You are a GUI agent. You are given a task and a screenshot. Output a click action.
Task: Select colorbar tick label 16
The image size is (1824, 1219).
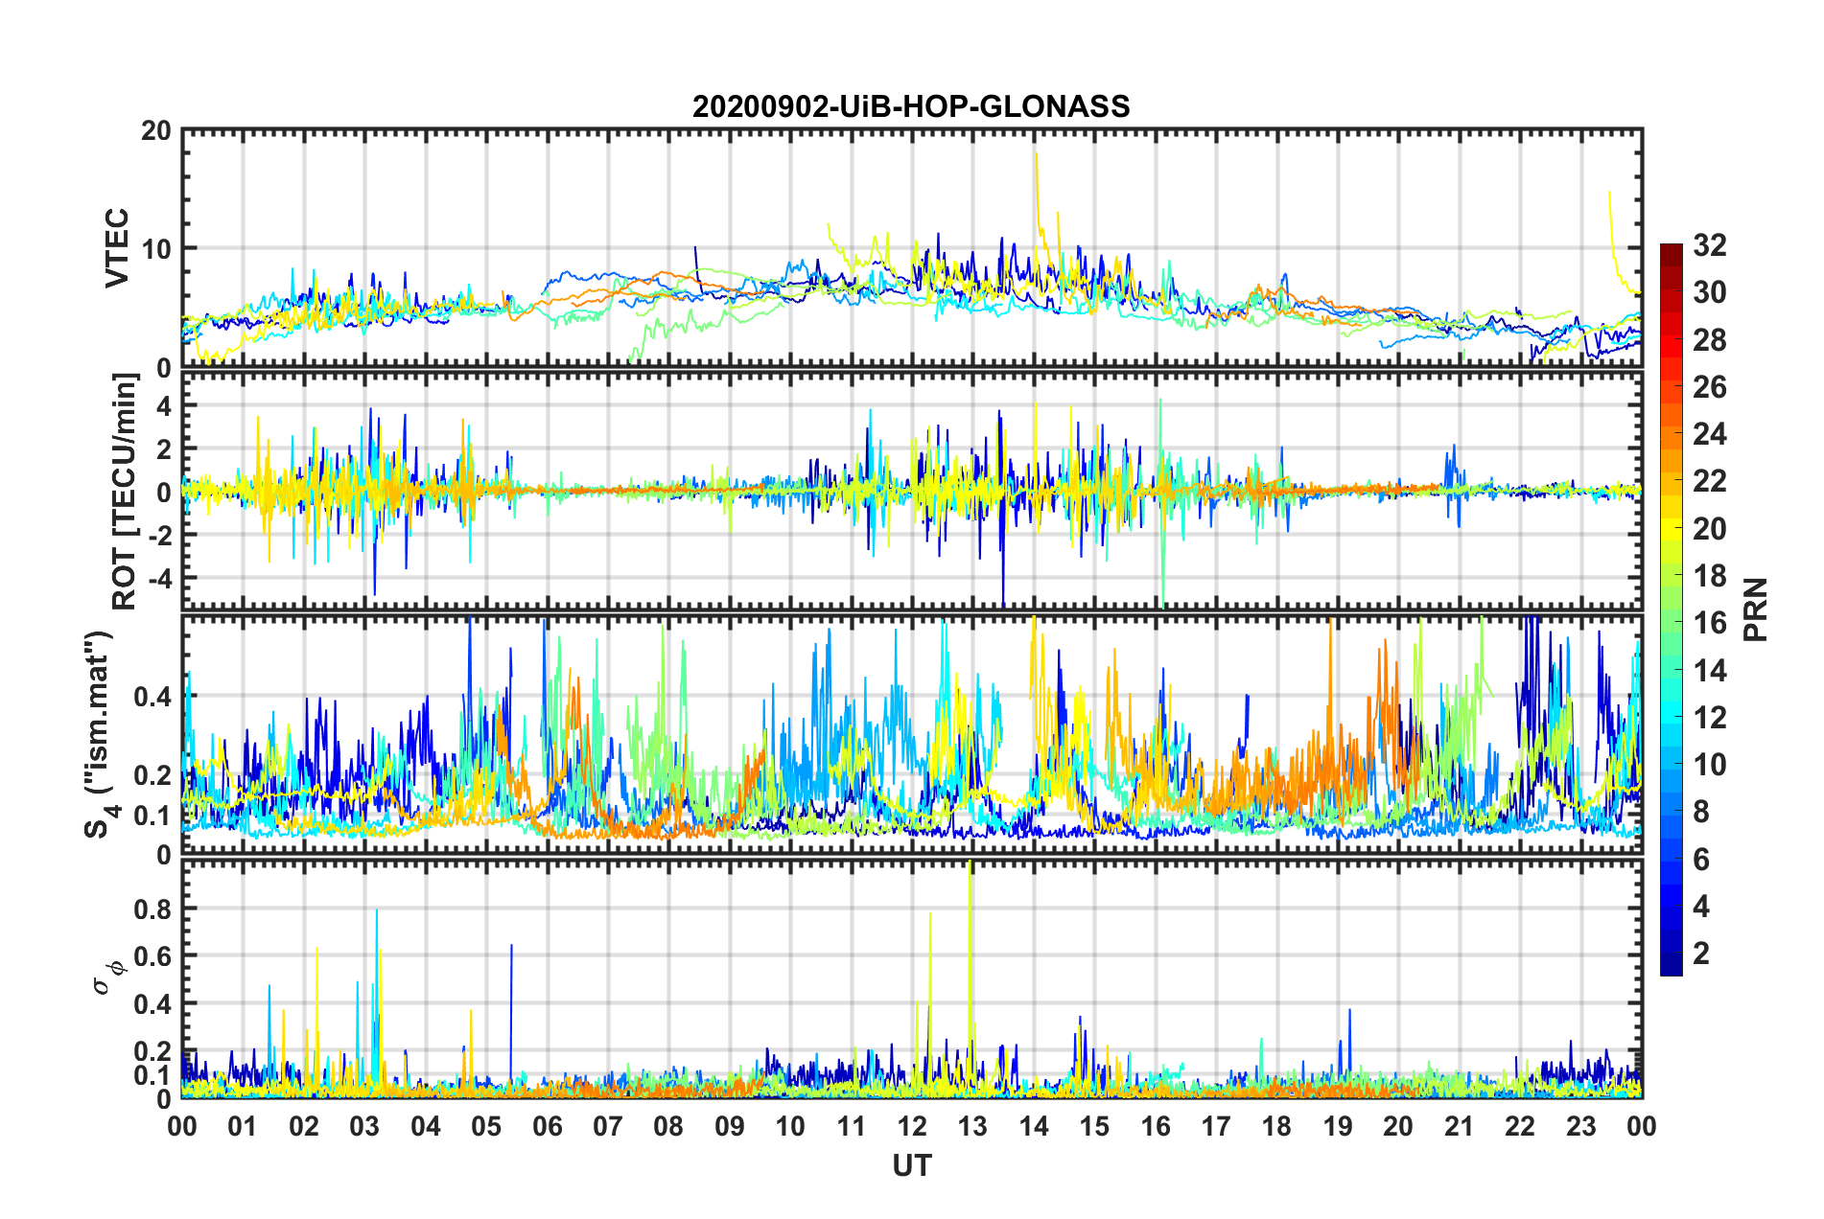pyautogui.click(x=1709, y=623)
